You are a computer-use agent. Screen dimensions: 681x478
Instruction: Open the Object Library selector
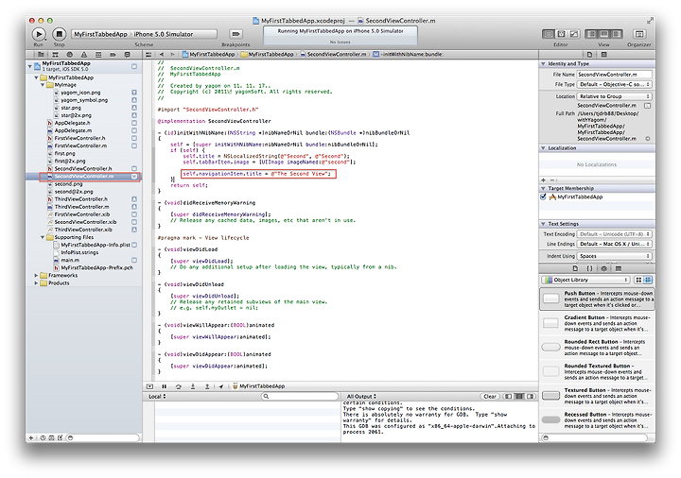586,281
